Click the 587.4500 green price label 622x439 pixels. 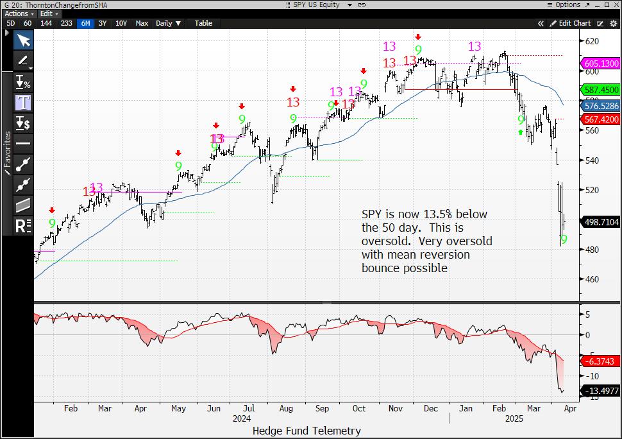(600, 90)
